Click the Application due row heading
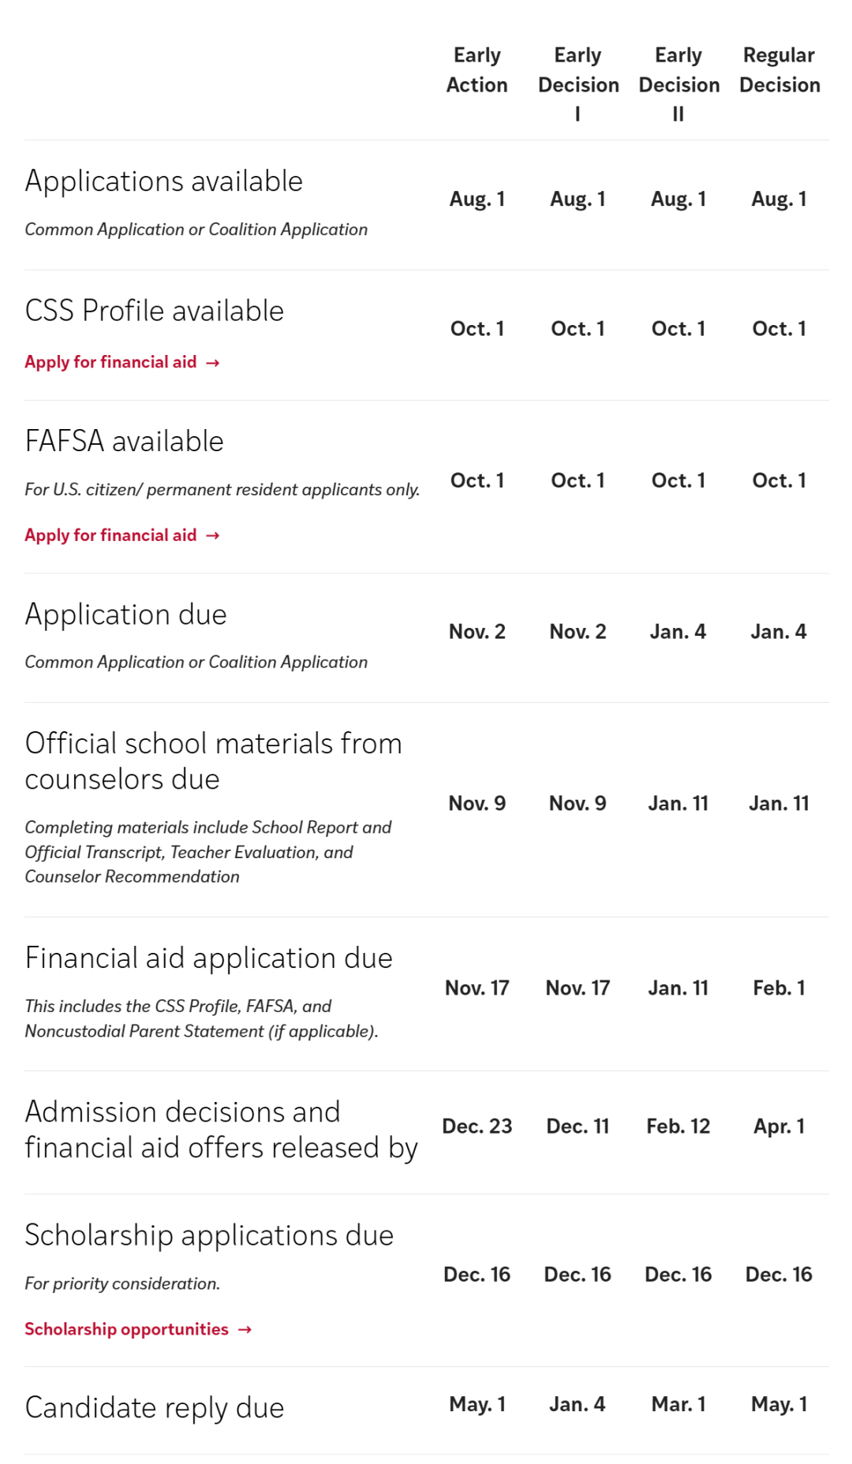Screen dimensions: 852x1464 [126, 614]
